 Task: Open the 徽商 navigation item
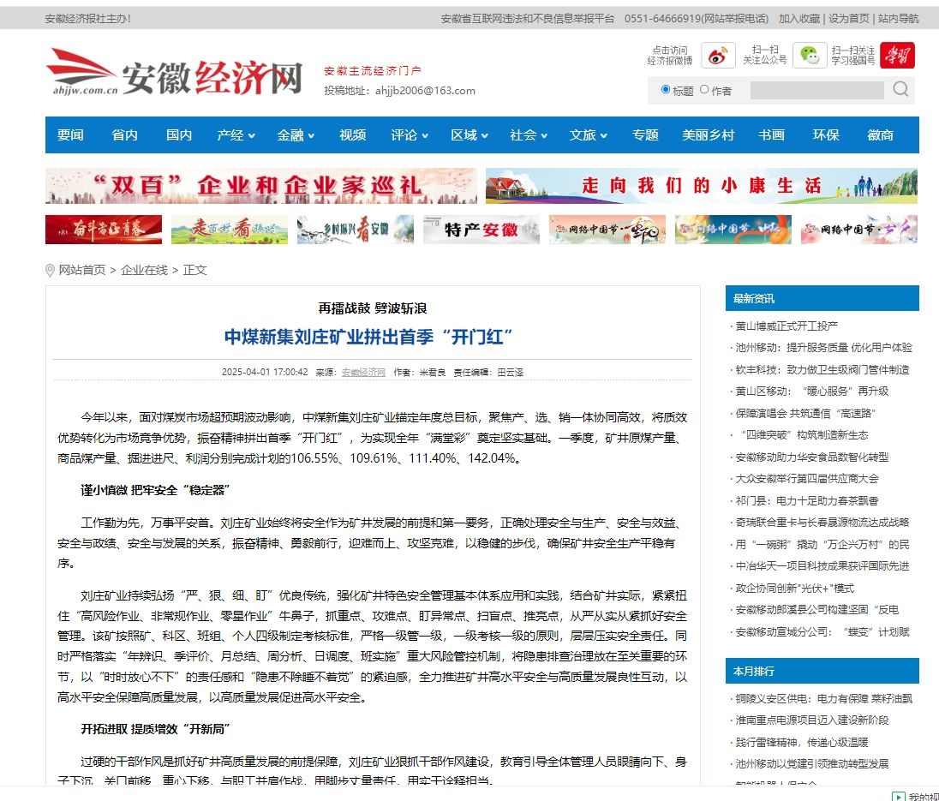click(881, 135)
